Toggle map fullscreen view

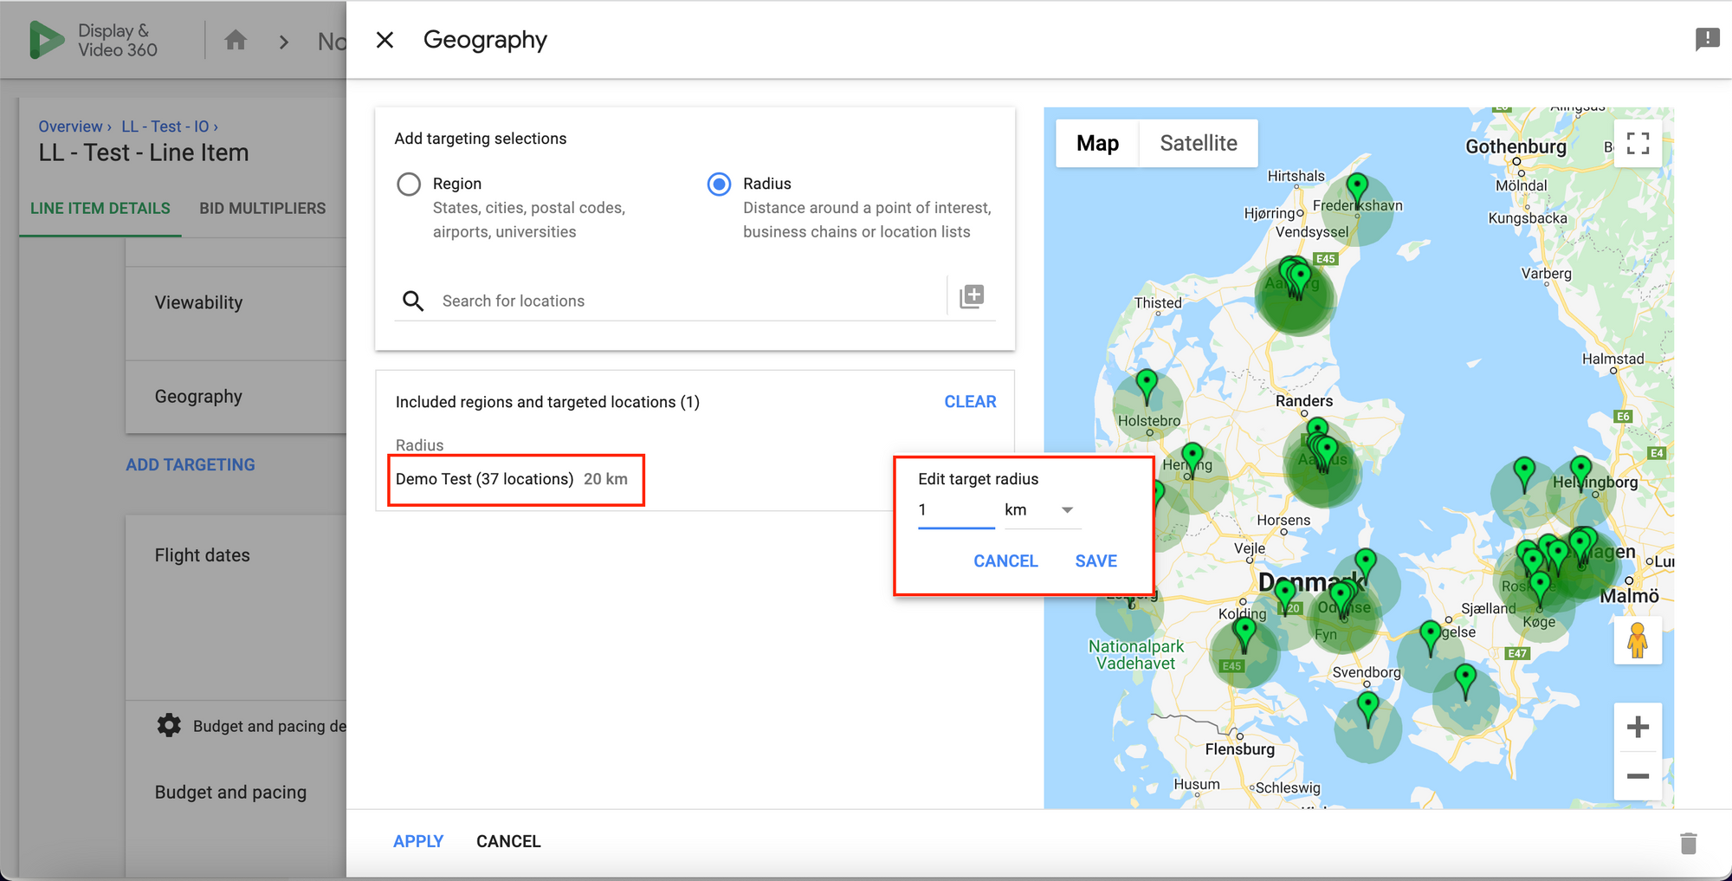[x=1638, y=143]
